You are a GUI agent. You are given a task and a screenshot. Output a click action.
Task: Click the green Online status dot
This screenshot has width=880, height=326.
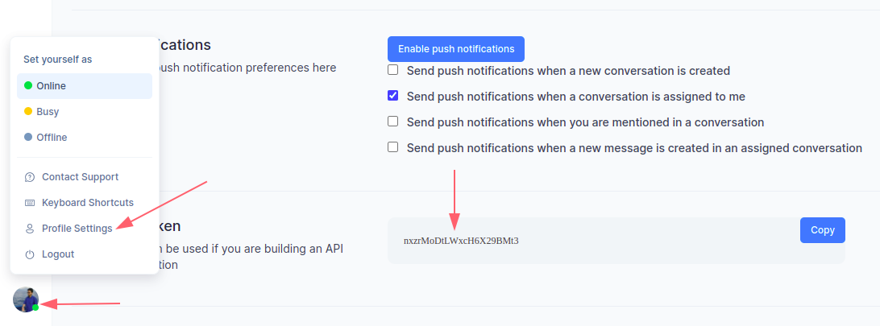[x=28, y=85]
